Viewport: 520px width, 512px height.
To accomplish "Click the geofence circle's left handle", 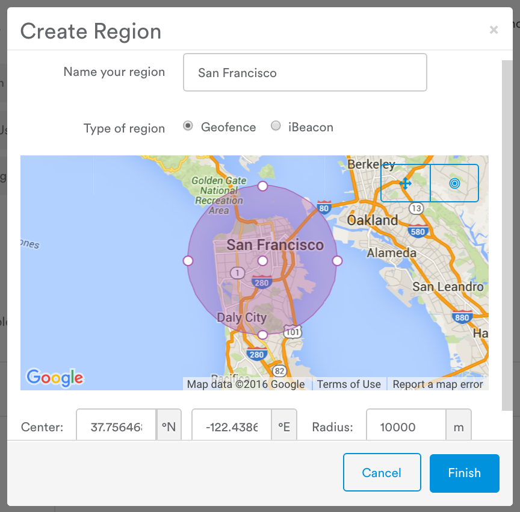I will click(x=188, y=261).
